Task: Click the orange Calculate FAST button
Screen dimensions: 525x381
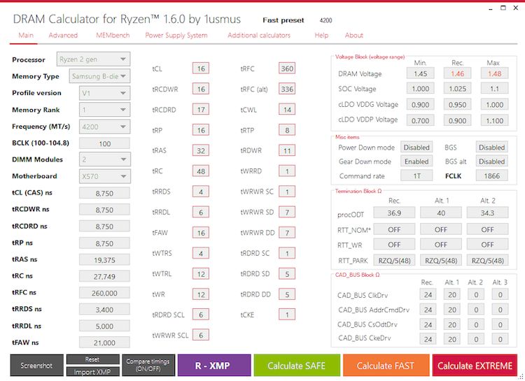Action: (386, 366)
